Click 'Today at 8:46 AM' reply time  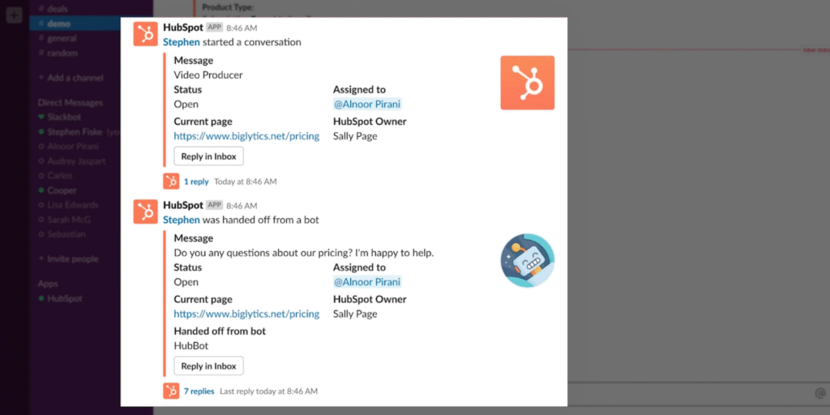pyautogui.click(x=246, y=182)
